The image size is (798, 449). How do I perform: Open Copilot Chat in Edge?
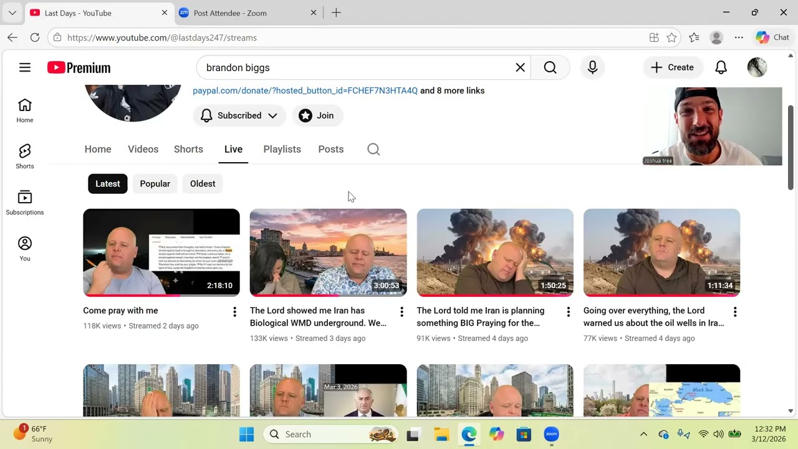tap(772, 37)
